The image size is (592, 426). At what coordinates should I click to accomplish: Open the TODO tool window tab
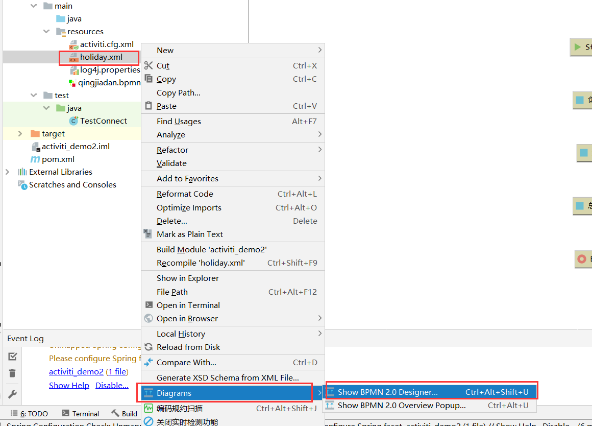point(30,414)
